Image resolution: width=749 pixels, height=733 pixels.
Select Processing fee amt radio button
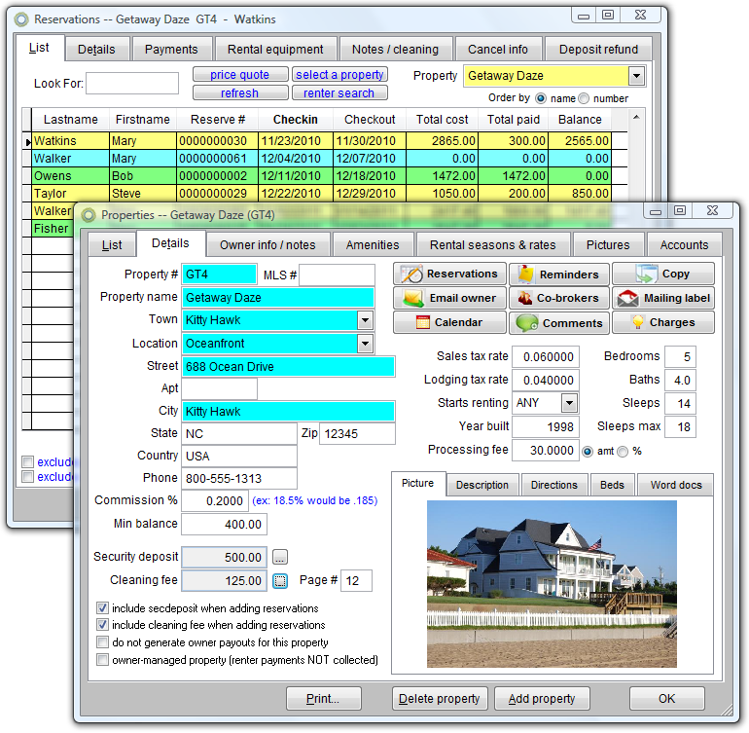[588, 452]
